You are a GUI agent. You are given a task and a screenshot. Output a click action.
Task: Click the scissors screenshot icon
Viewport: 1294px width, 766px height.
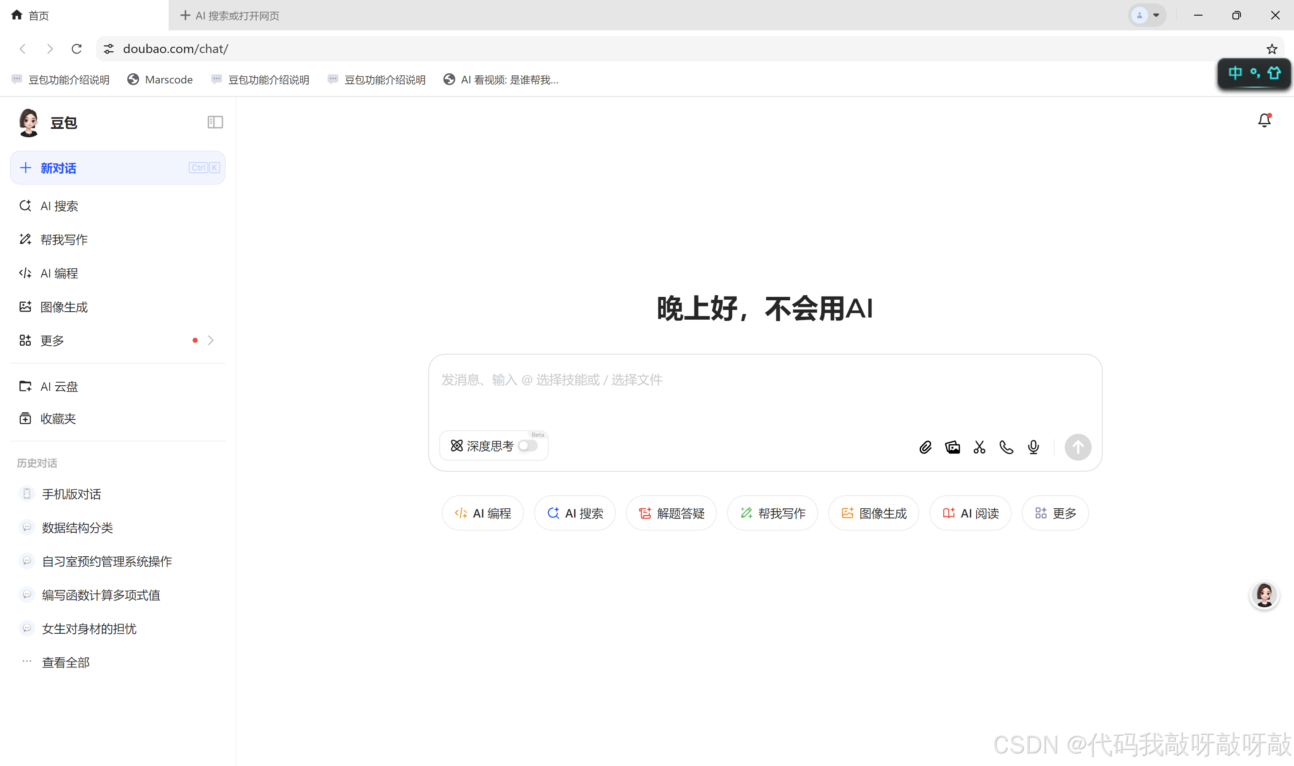pyautogui.click(x=980, y=447)
